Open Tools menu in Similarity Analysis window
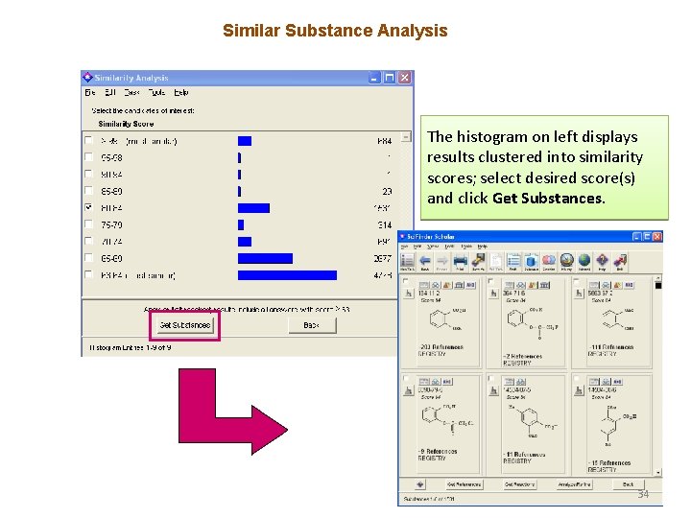The height and width of the screenshot is (518, 691). (x=156, y=92)
